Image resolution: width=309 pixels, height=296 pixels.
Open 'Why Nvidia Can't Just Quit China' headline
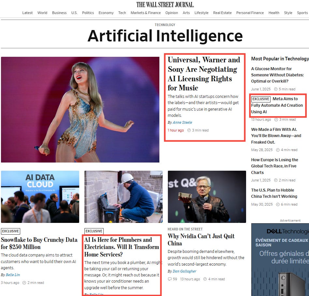click(x=201, y=240)
